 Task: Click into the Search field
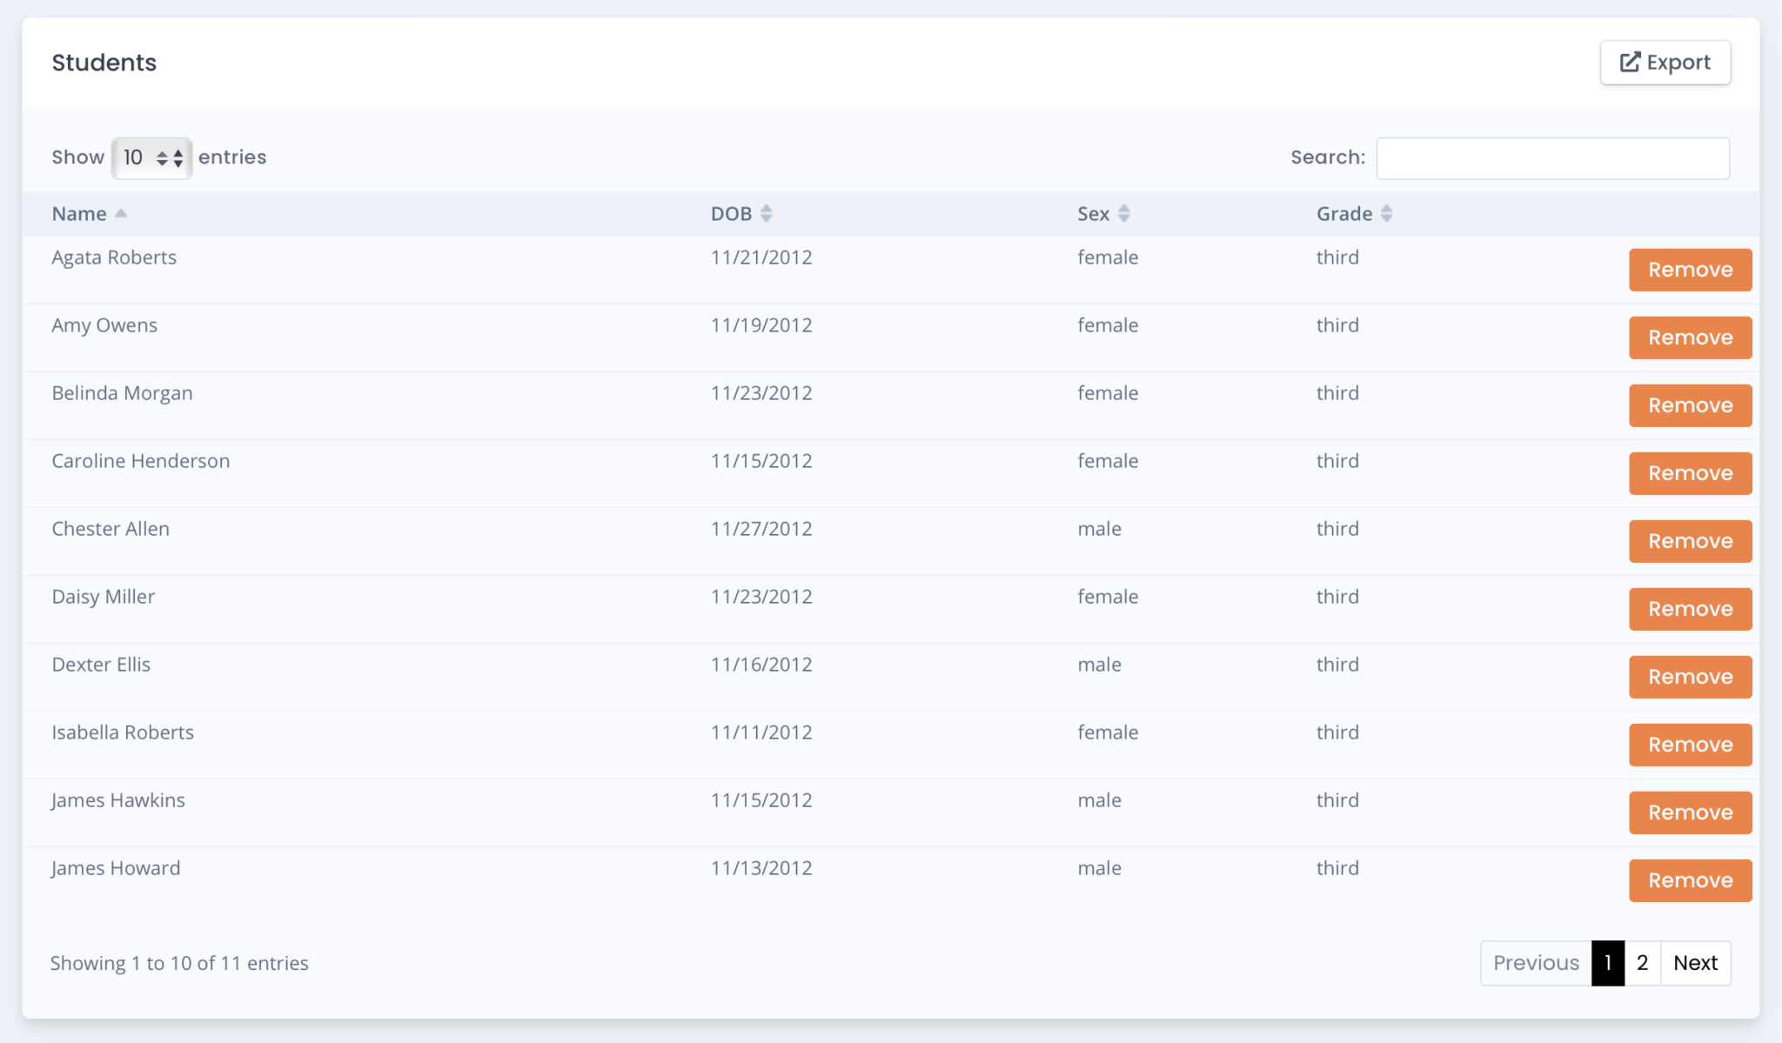[x=1552, y=157]
